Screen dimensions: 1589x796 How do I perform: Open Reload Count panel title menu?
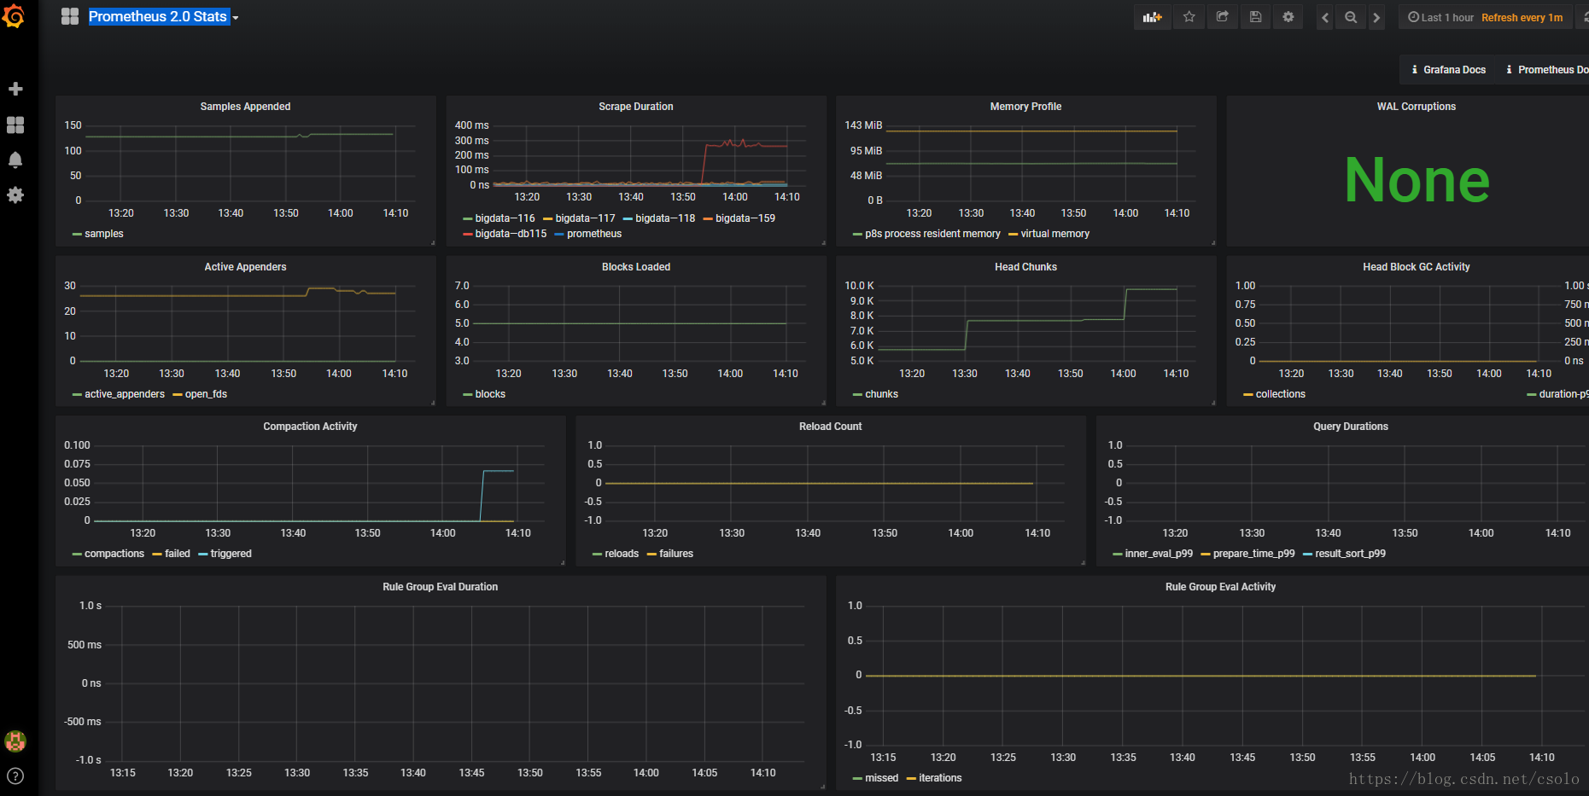click(x=830, y=427)
